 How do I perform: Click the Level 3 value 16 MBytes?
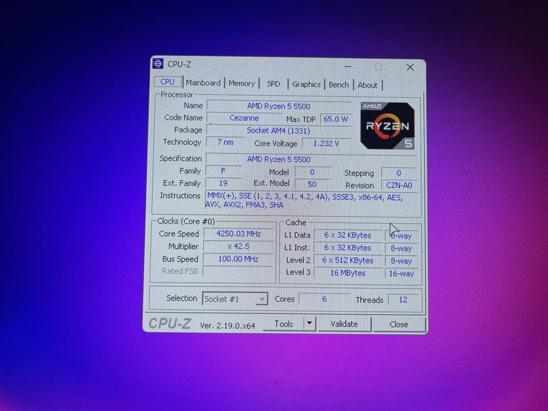point(348,273)
